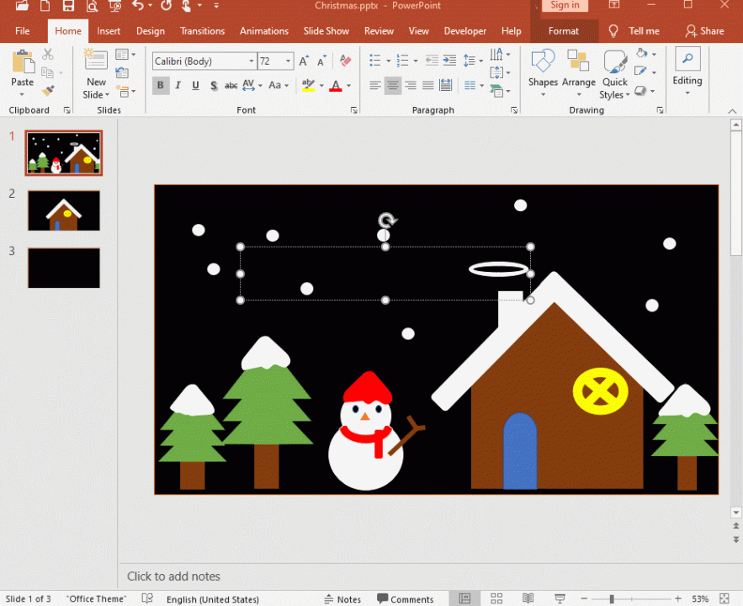Image resolution: width=743 pixels, height=606 pixels.
Task: Zoom out with the minus button
Action: click(x=584, y=599)
